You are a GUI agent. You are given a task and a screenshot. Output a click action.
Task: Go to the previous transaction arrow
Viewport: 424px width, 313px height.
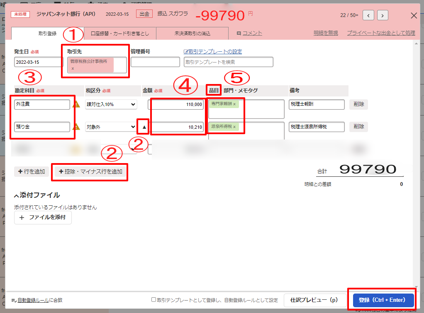(368, 16)
